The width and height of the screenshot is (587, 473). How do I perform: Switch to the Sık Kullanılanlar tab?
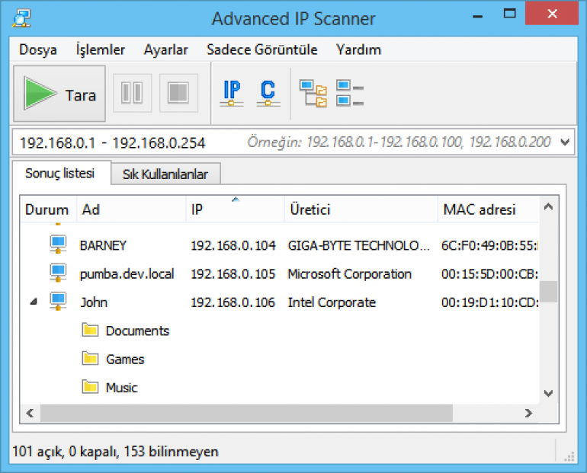click(165, 174)
